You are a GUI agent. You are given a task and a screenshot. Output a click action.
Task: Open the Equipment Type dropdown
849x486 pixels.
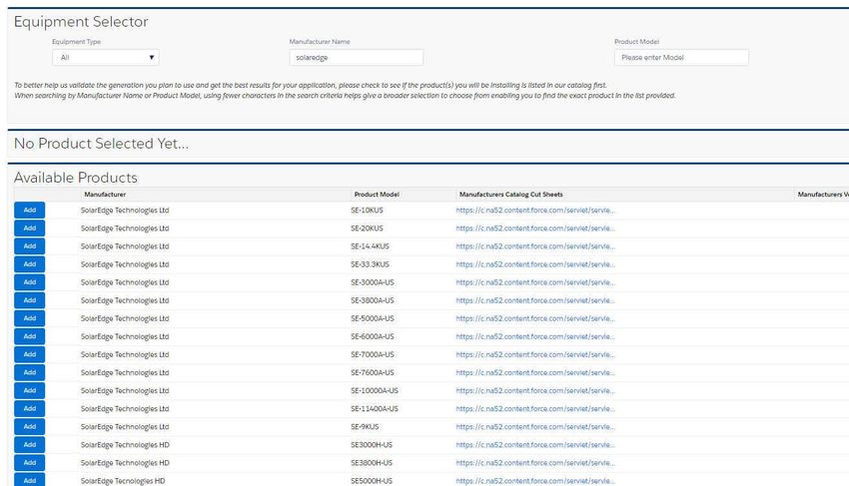(x=106, y=57)
